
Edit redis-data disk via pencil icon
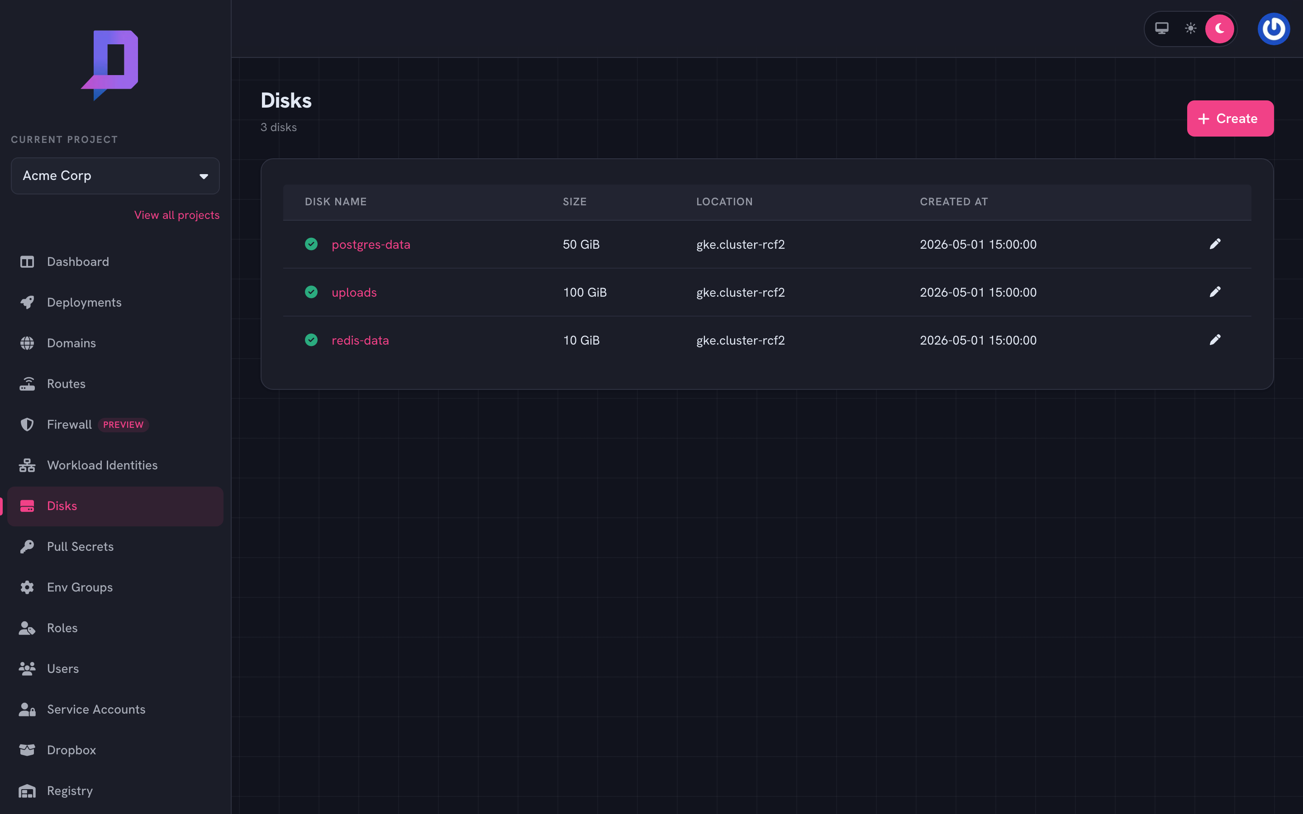click(1215, 340)
